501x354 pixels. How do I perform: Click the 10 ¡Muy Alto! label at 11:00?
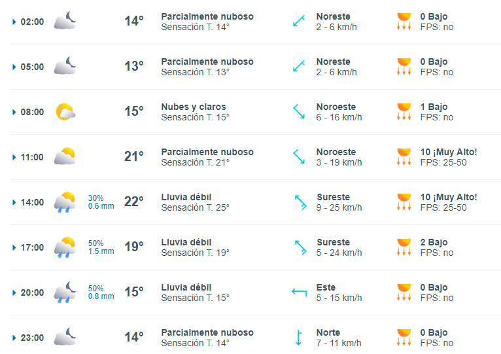(449, 152)
